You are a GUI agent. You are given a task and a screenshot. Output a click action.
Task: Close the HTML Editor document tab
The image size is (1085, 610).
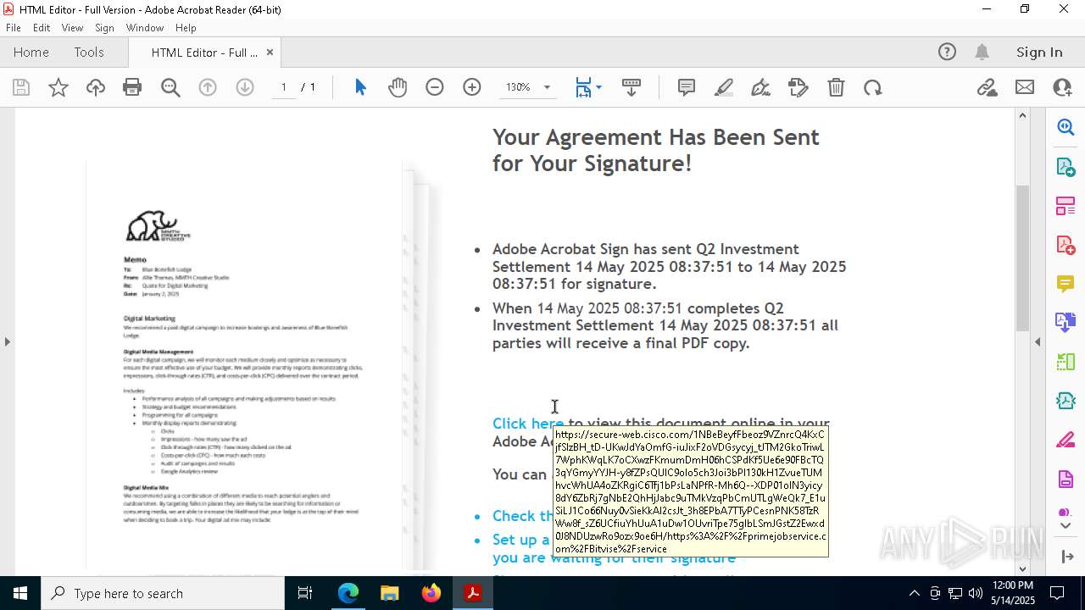tap(270, 52)
